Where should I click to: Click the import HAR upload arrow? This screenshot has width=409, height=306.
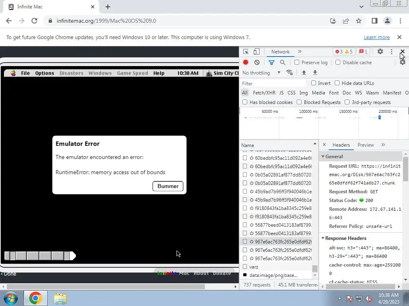pyautogui.click(x=304, y=73)
